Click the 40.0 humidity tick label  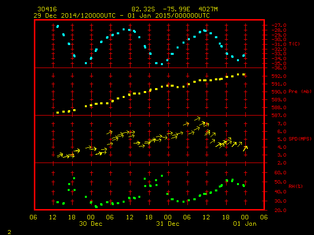(x=280, y=191)
